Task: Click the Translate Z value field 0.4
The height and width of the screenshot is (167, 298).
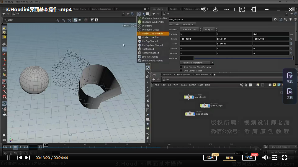Action: click(271, 34)
